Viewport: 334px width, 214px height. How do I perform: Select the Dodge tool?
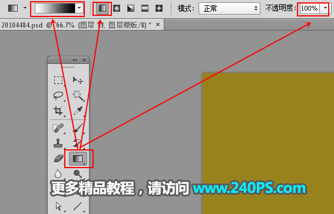tap(78, 173)
